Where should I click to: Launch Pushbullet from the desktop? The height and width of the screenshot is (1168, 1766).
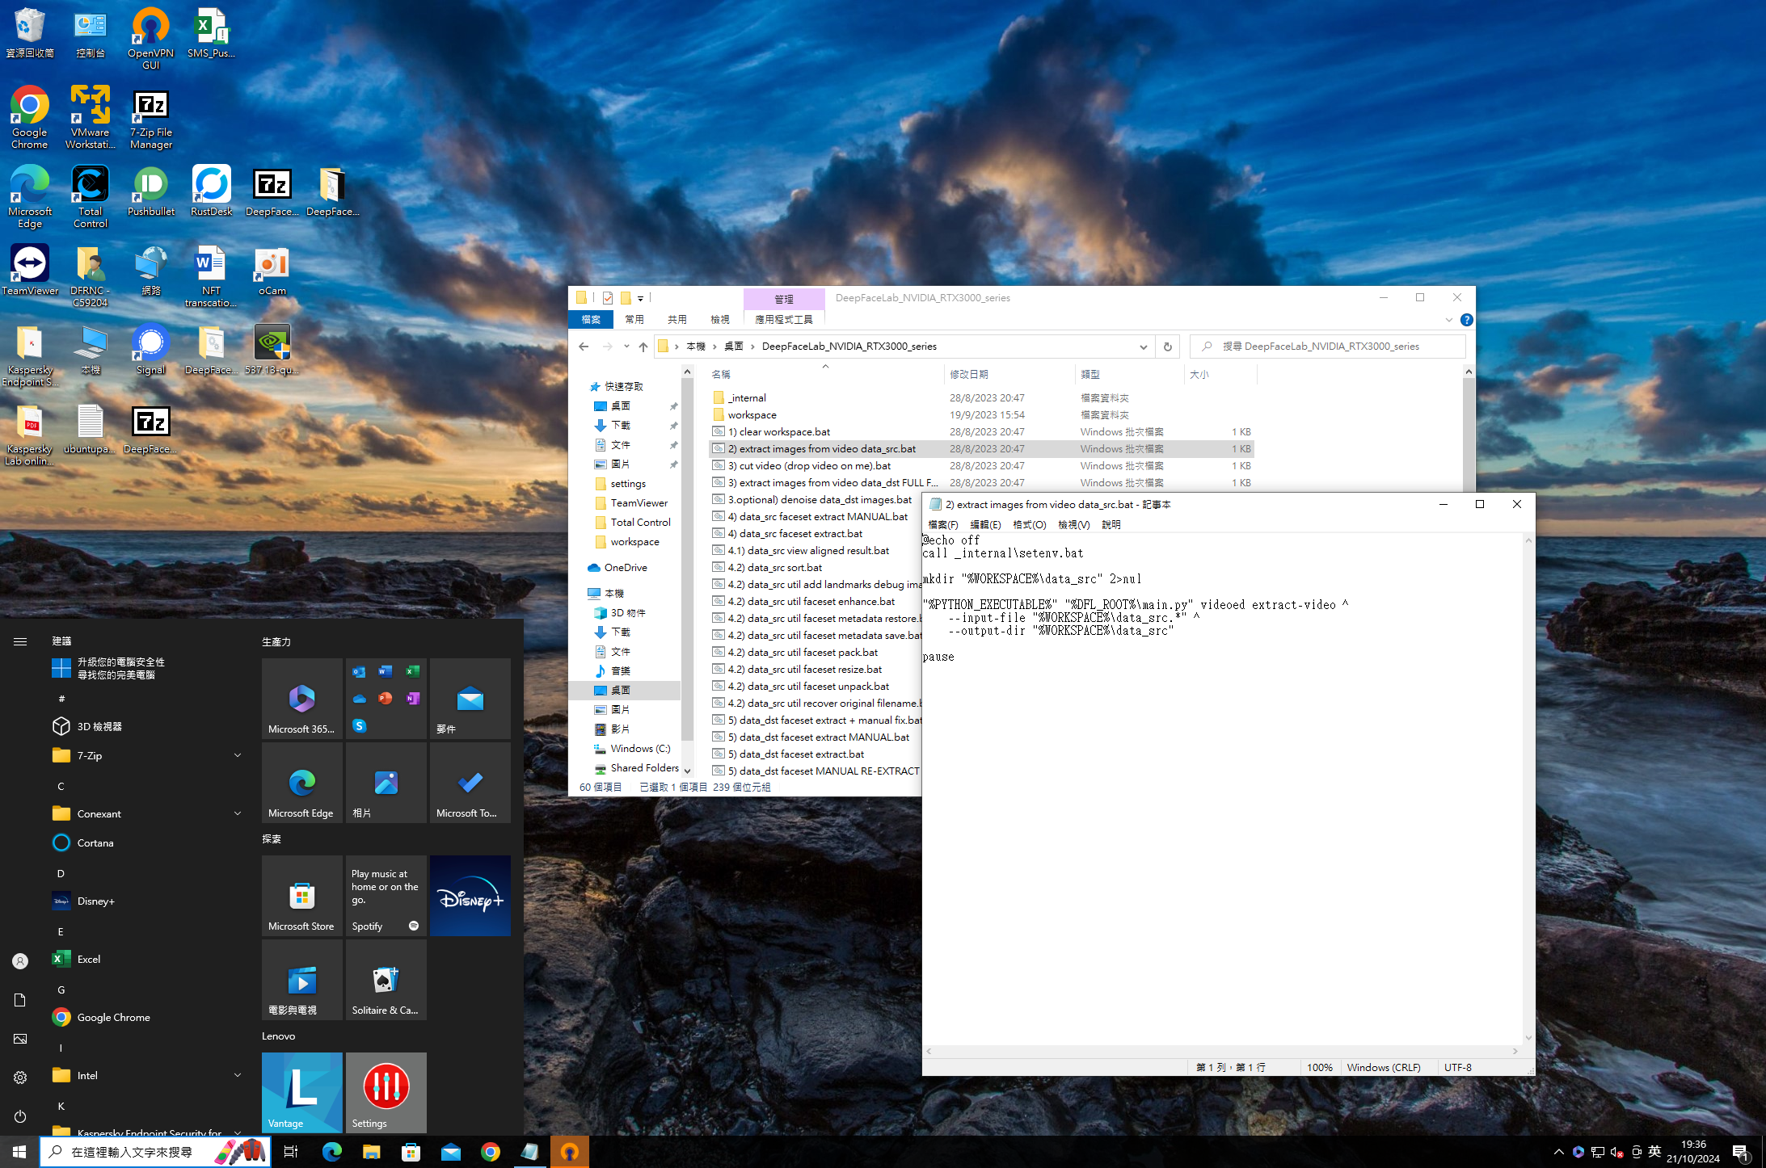pyautogui.click(x=151, y=191)
